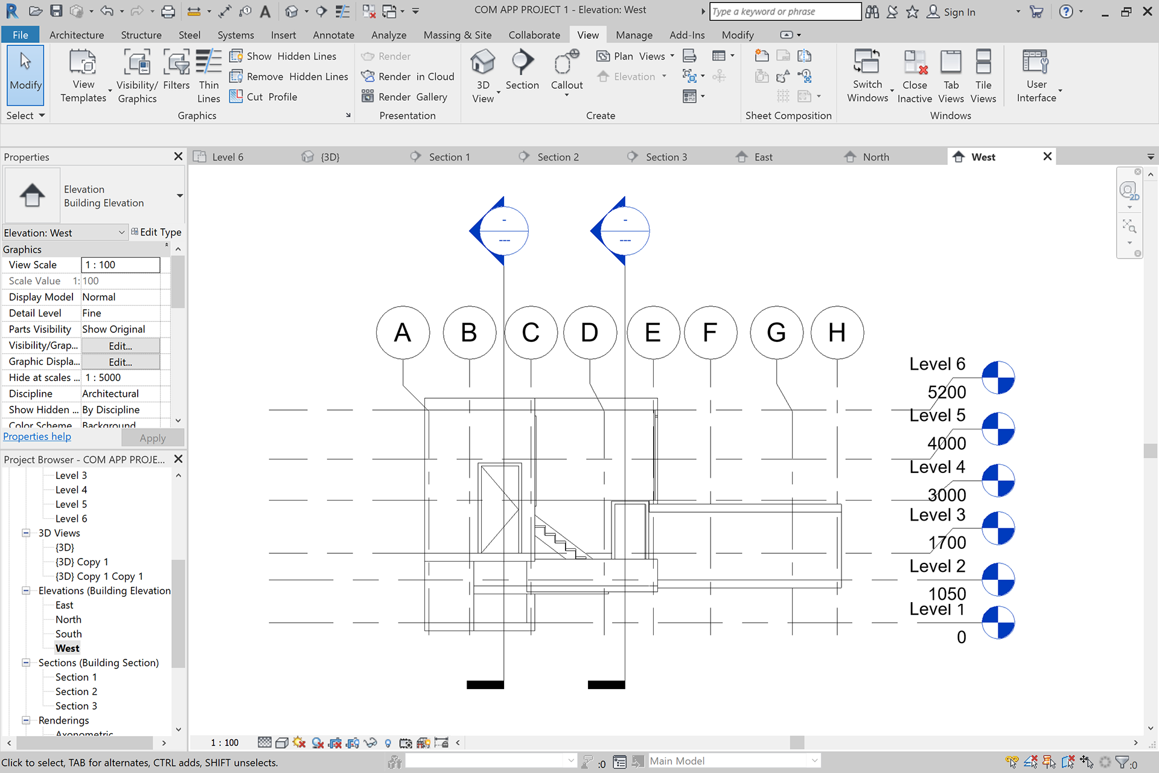Click the Save icon in quick access toolbar

click(x=56, y=11)
